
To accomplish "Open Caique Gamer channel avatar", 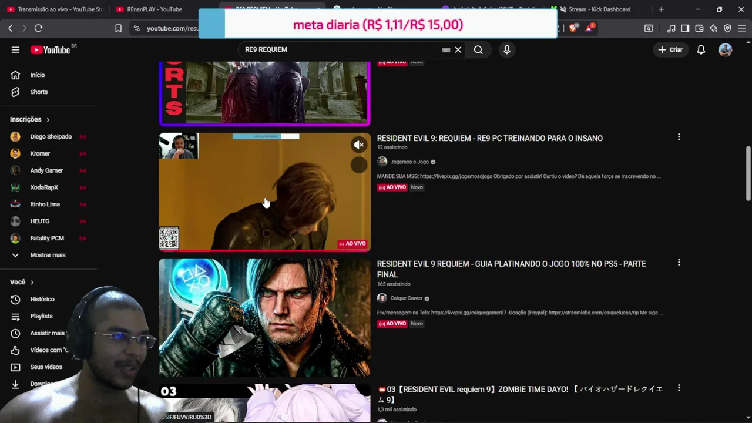I will pos(382,298).
